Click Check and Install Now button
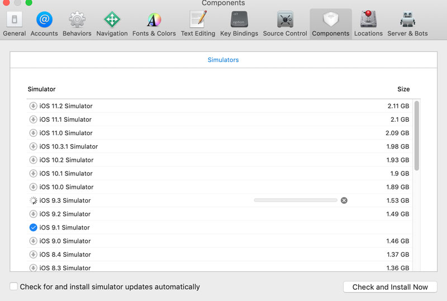 tap(390, 286)
